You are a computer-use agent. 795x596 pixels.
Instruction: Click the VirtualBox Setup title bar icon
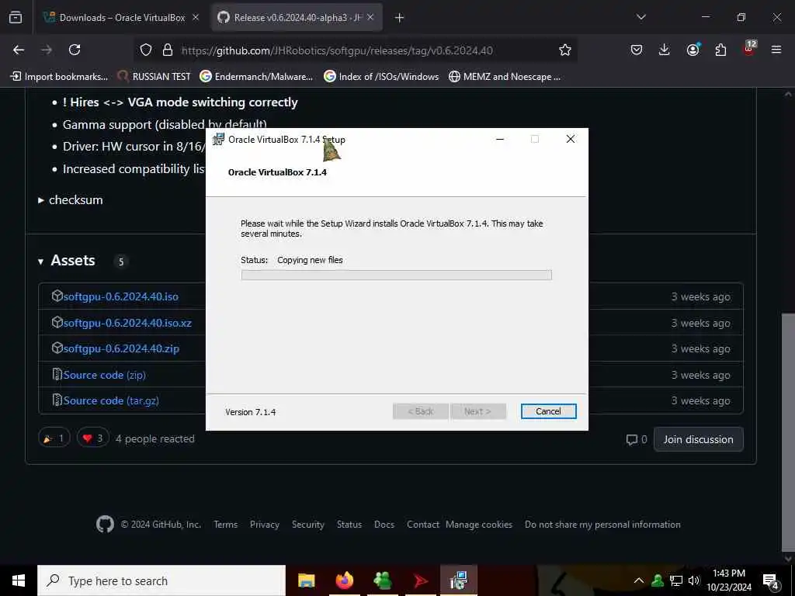click(218, 139)
